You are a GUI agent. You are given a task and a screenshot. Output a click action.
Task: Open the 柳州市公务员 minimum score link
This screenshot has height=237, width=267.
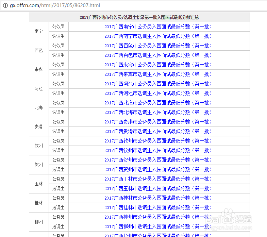tap(158, 217)
